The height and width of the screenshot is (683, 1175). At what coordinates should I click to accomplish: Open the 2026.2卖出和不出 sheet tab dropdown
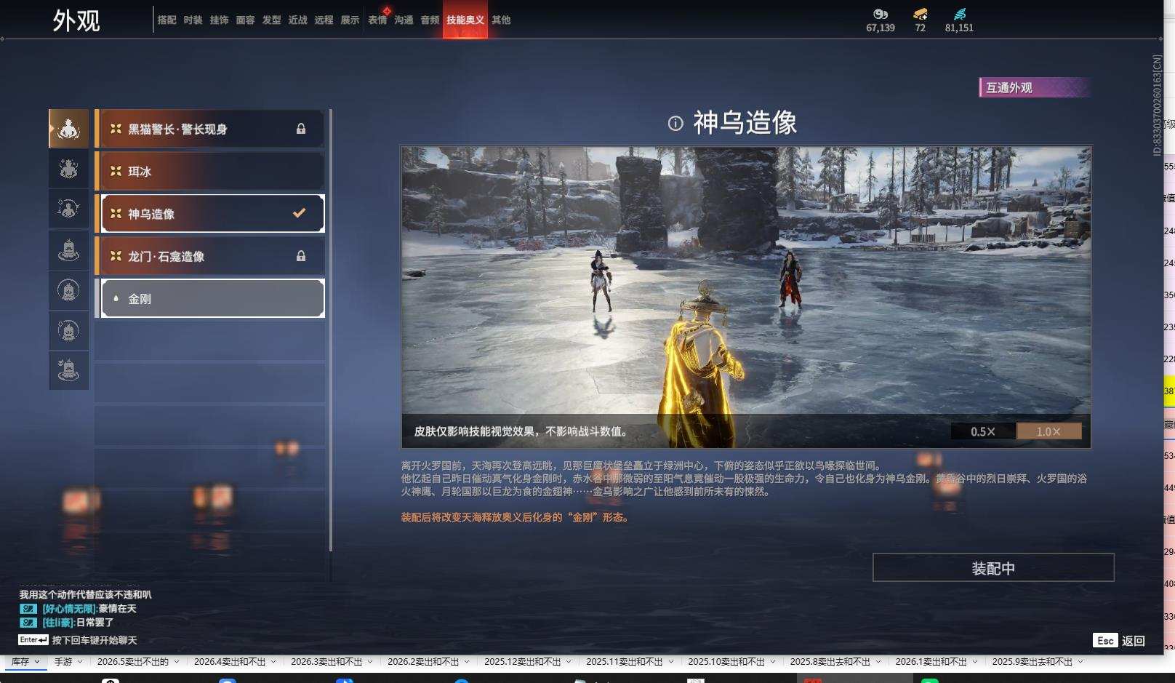(467, 662)
